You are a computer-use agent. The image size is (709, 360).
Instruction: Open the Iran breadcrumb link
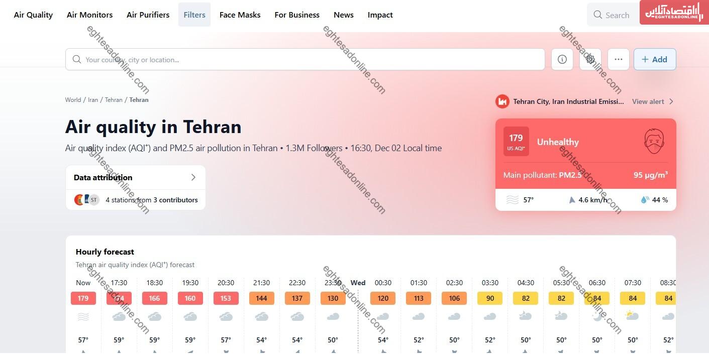click(92, 99)
